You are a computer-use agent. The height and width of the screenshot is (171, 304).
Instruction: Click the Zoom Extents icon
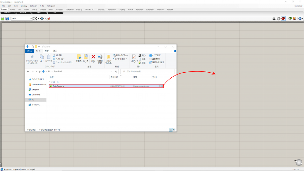(35, 18)
